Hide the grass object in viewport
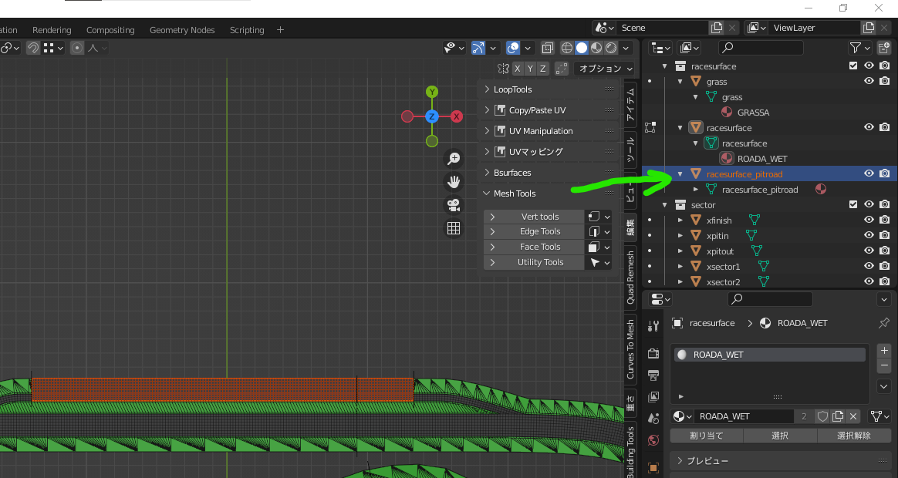 (869, 81)
